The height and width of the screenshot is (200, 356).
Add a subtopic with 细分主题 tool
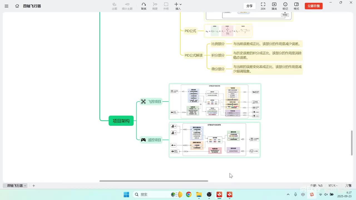(x=127, y=6)
